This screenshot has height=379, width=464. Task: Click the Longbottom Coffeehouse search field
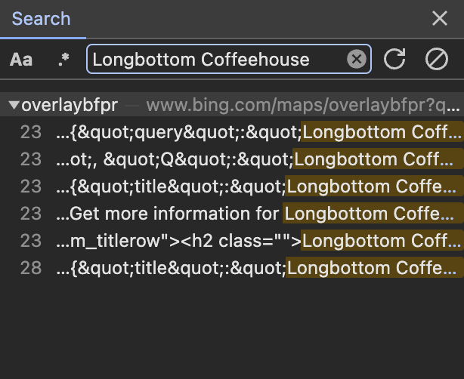click(229, 59)
